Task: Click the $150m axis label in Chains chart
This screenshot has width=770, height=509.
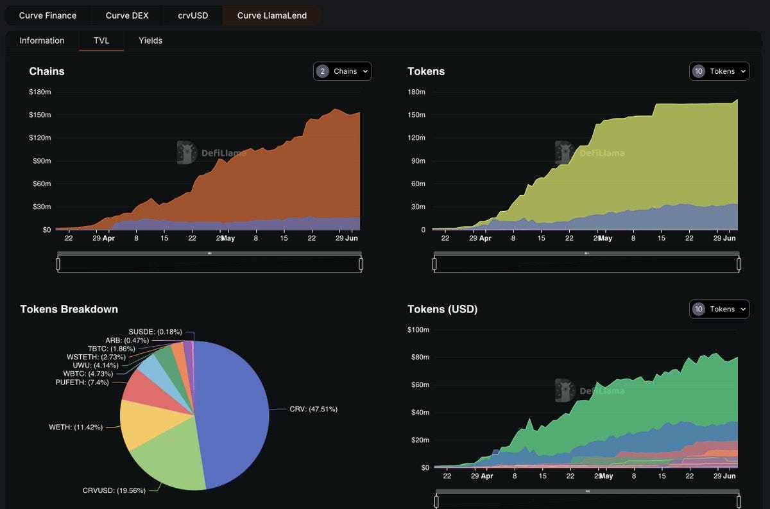Action: click(x=40, y=115)
